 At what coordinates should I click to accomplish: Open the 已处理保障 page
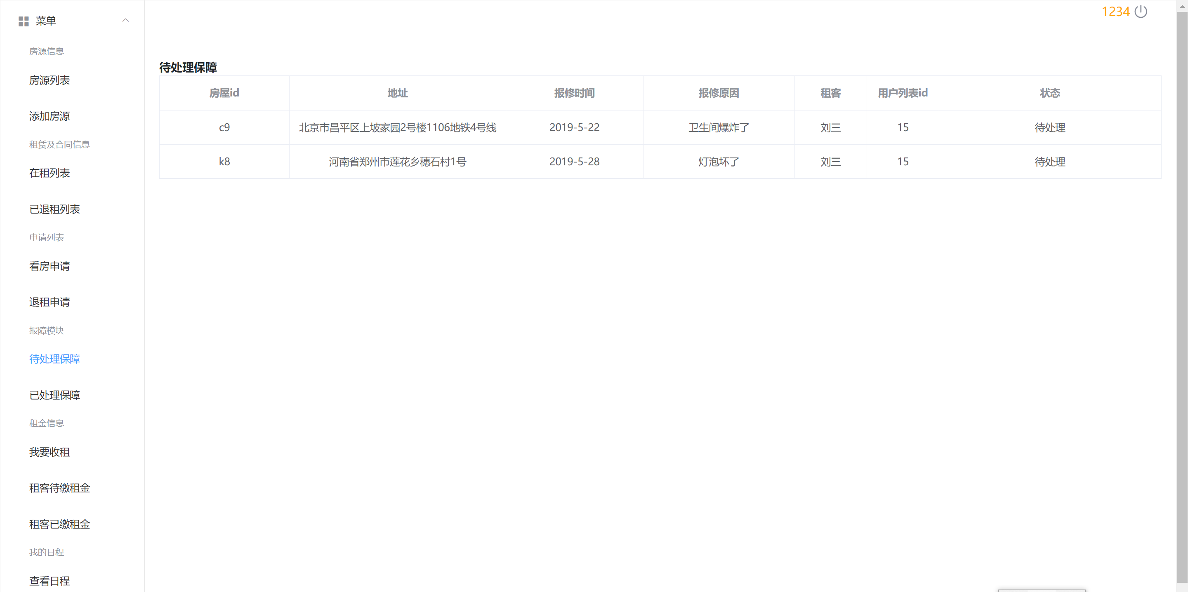[x=54, y=395]
